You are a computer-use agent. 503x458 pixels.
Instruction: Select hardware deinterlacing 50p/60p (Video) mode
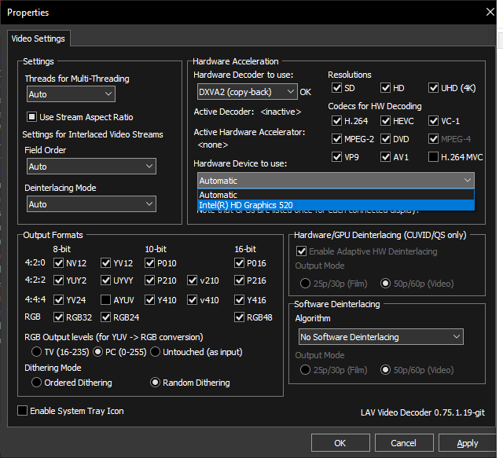click(385, 284)
